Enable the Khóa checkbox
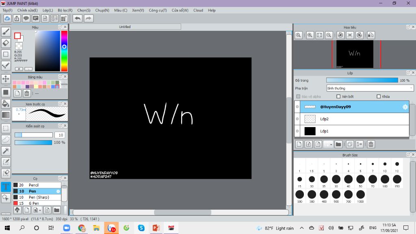Screen dimensions: 416x234 click(x=379, y=97)
